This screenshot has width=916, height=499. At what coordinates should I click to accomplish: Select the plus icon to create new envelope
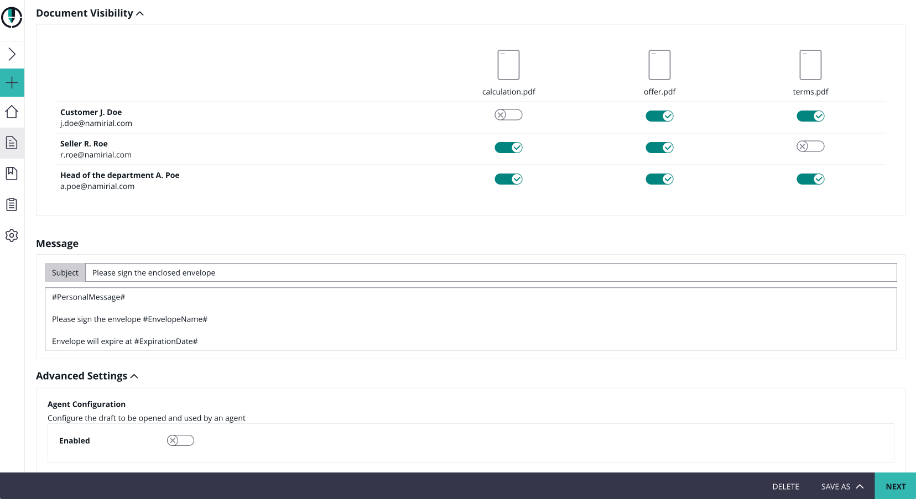[12, 82]
